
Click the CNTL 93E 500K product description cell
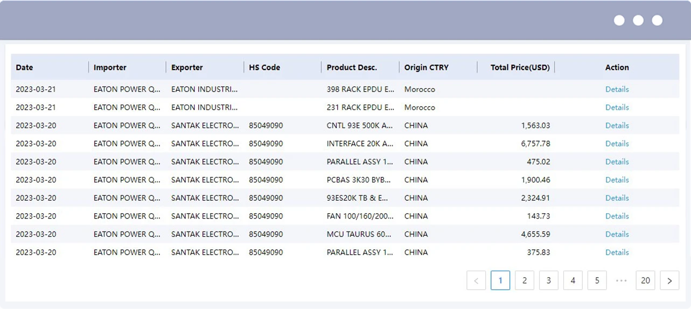pos(360,125)
